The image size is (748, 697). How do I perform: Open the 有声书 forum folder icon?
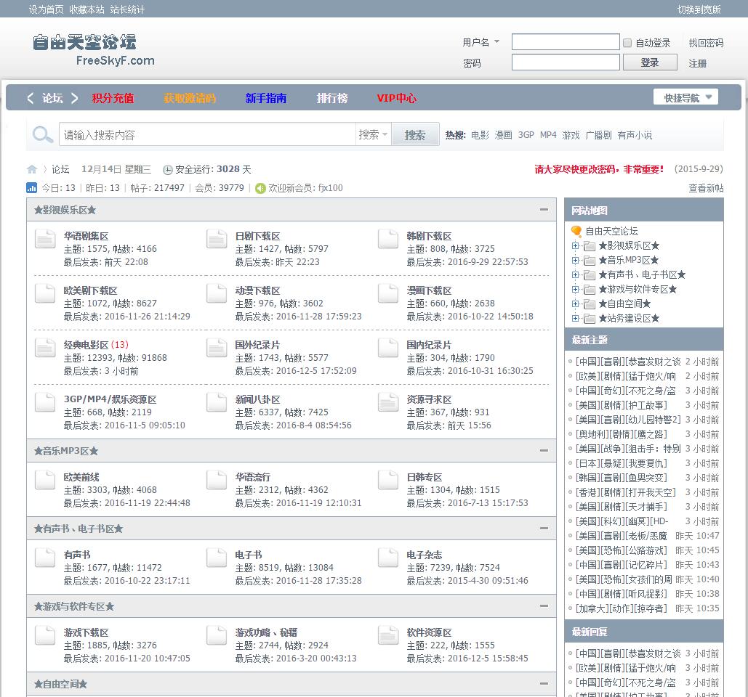pyautogui.click(x=45, y=557)
